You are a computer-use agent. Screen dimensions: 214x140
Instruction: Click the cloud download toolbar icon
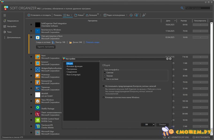(131, 15)
